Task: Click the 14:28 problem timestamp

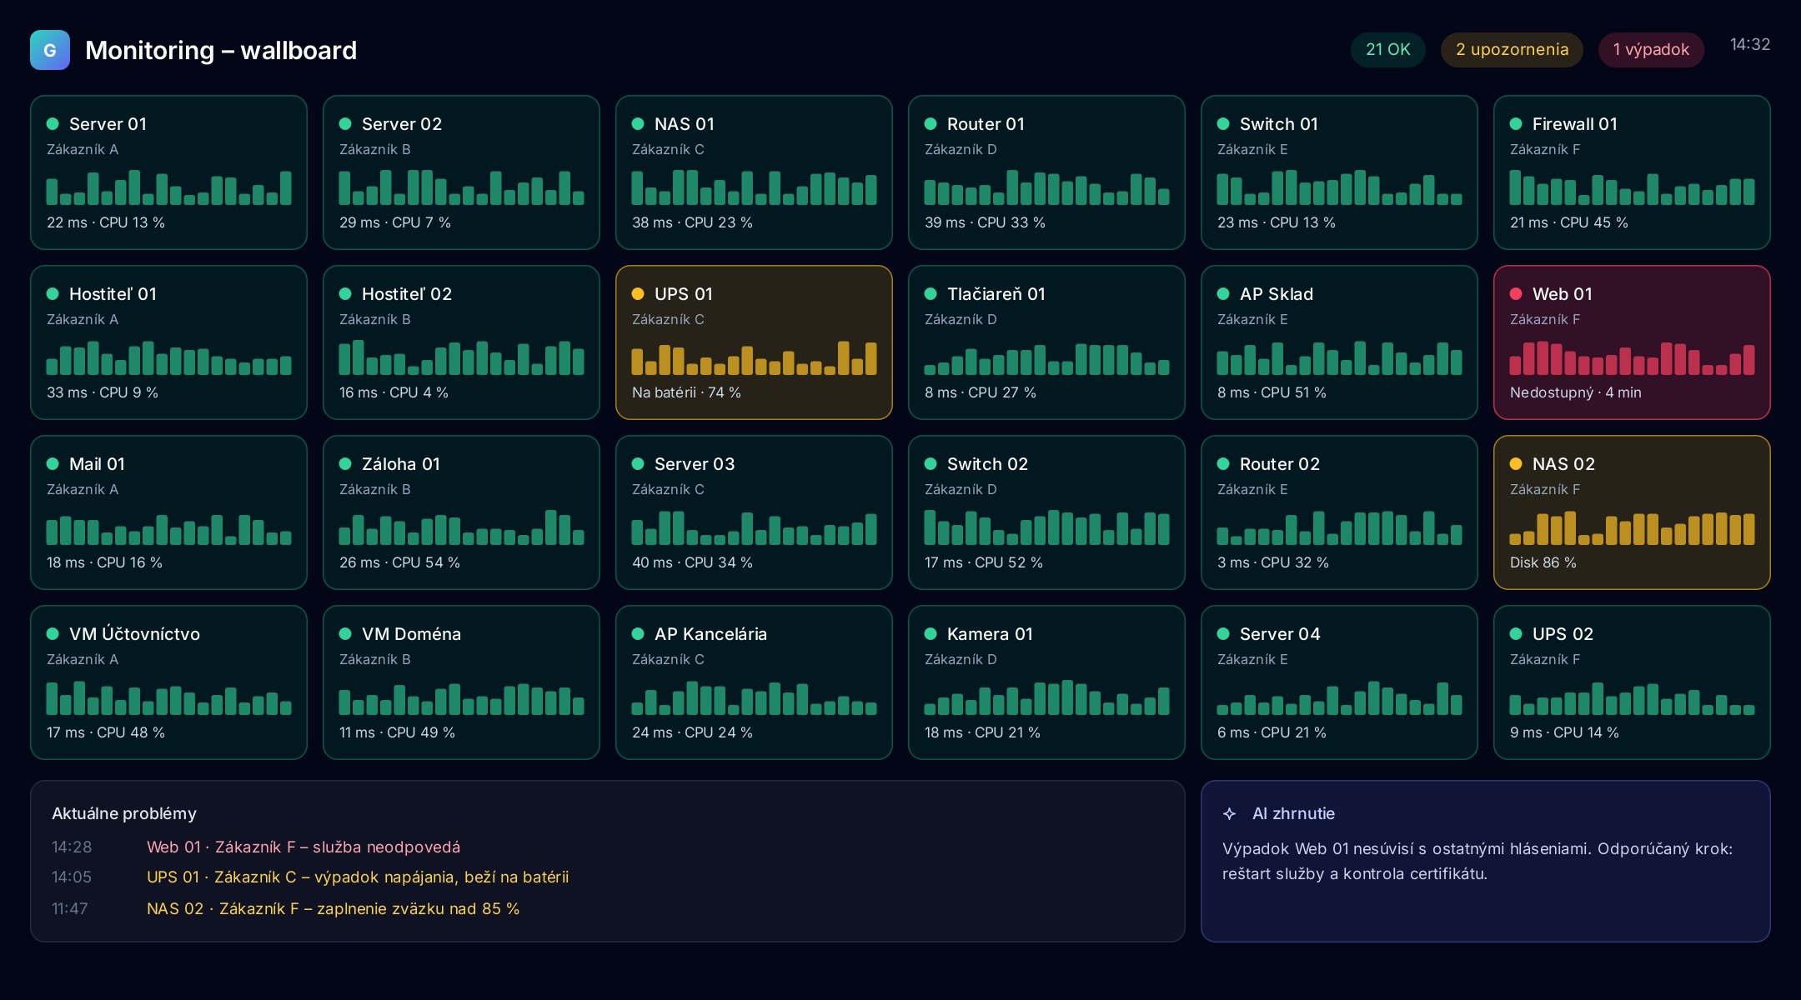Action: pos(72,847)
